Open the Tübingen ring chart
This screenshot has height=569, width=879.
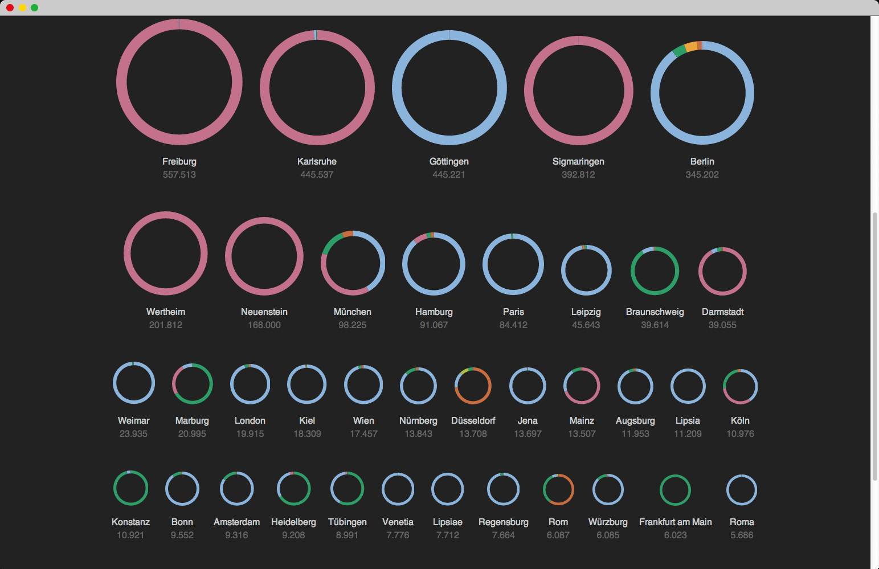tap(347, 489)
